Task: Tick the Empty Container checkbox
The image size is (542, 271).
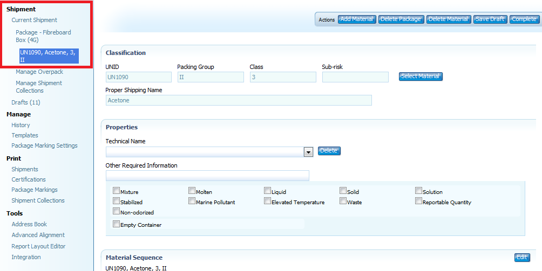Action: [116, 224]
